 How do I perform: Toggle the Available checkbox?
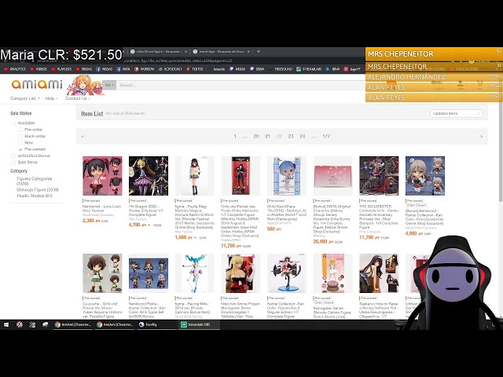click(x=13, y=123)
